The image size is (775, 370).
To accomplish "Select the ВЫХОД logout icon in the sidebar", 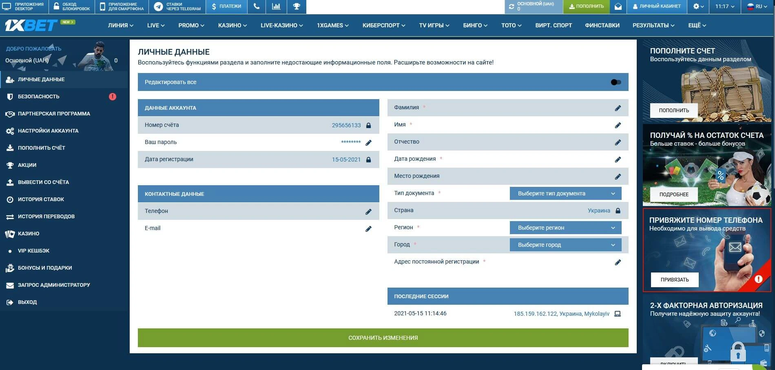I will pos(9,302).
